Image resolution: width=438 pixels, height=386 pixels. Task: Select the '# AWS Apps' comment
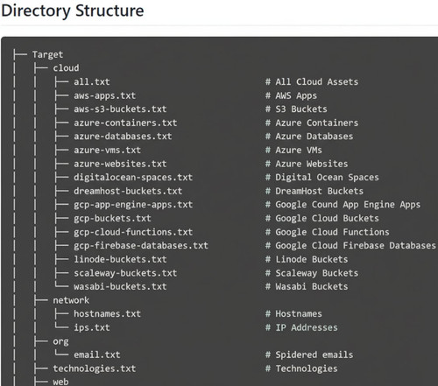tap(291, 95)
